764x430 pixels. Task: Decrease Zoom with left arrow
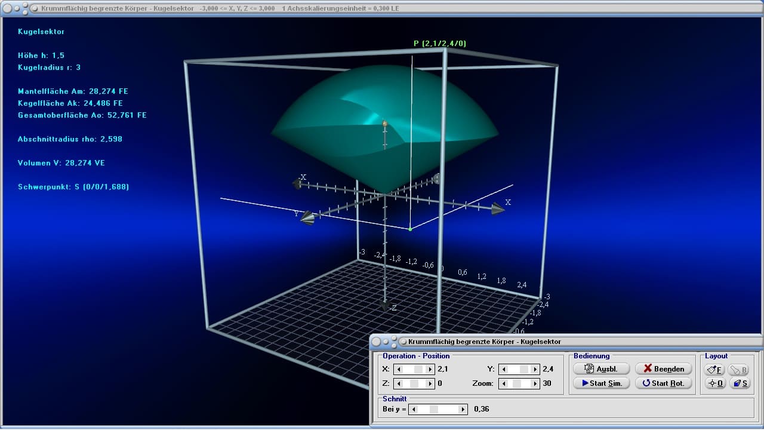point(503,383)
